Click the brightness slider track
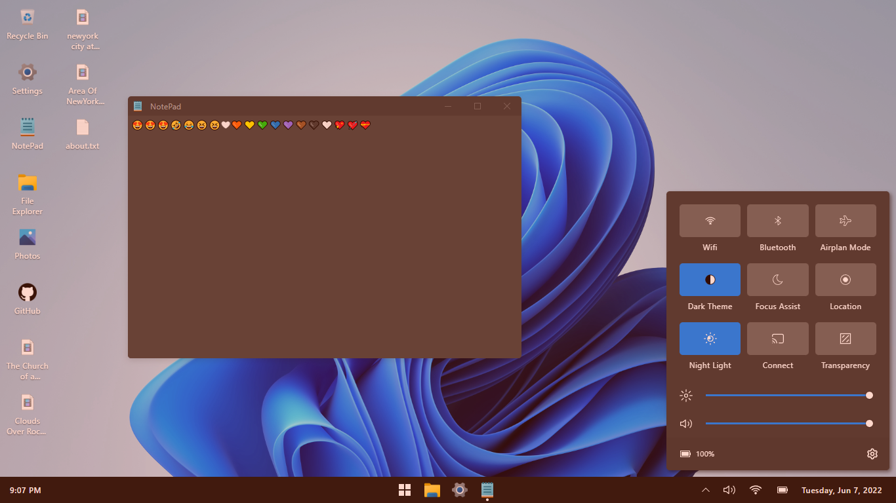The width and height of the screenshot is (896, 503). [787, 396]
